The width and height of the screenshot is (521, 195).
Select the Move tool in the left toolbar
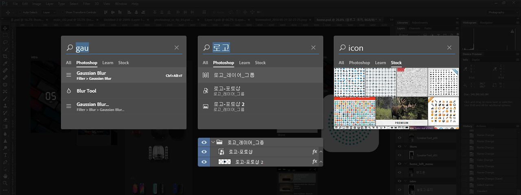[5, 28]
